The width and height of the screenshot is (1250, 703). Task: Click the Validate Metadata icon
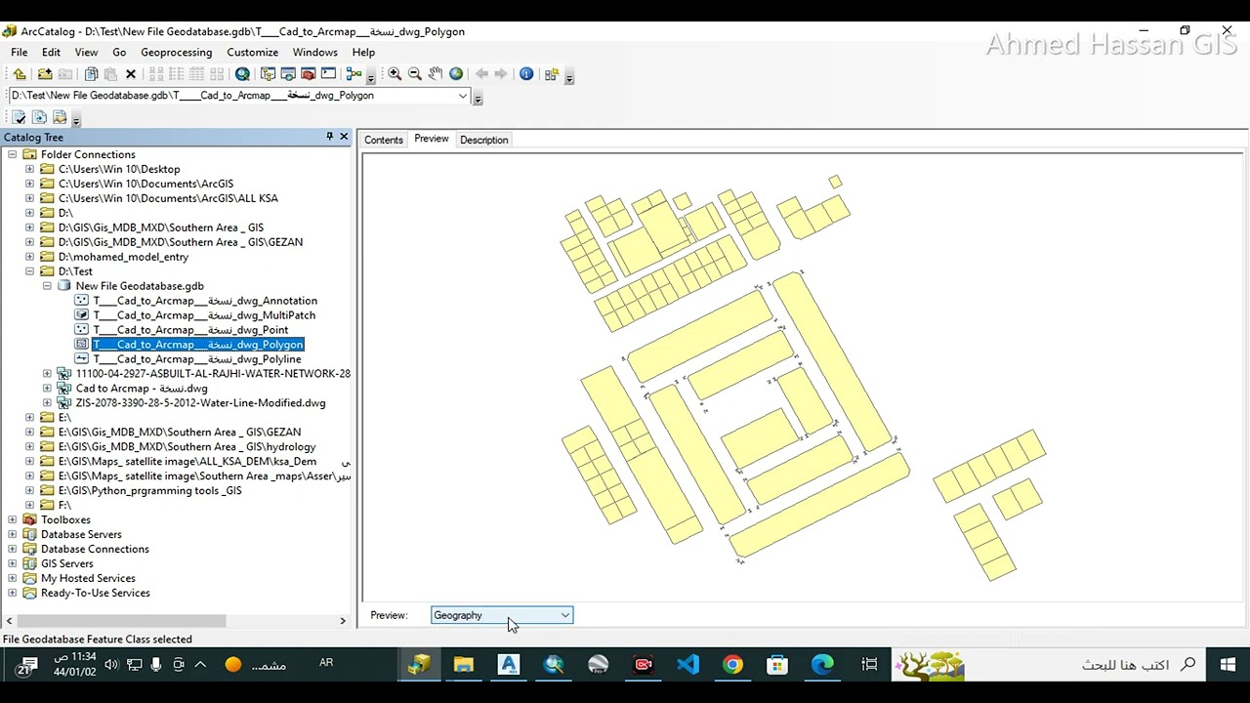(19, 117)
